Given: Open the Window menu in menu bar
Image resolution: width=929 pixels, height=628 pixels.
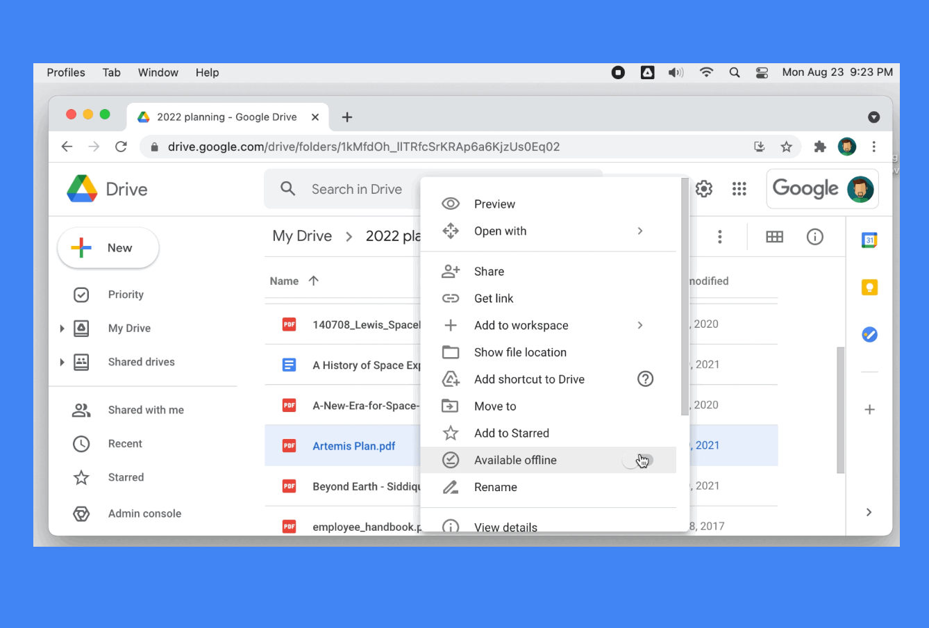Looking at the screenshot, I should point(158,72).
